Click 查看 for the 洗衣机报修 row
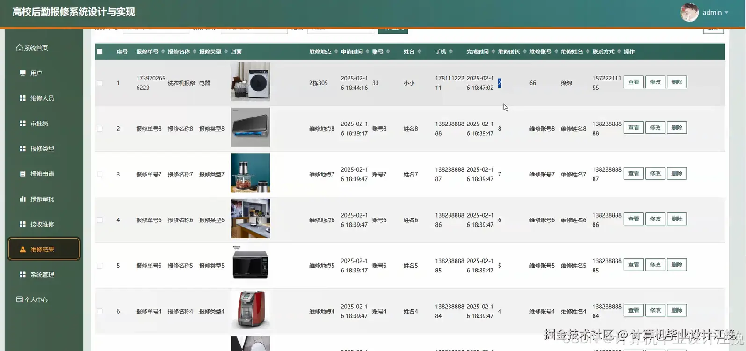 634,82
